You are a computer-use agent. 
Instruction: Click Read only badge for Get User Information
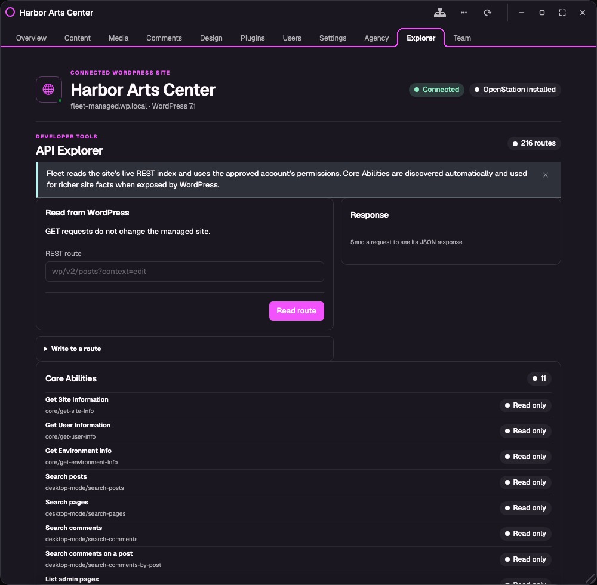[525, 431]
